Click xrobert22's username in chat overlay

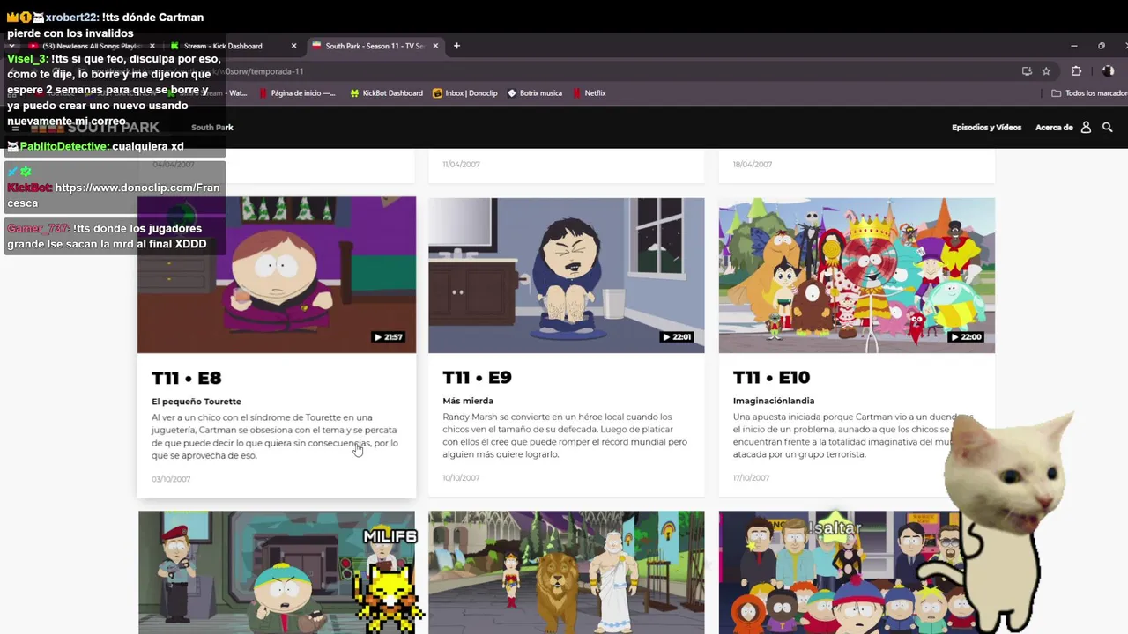[x=70, y=18]
